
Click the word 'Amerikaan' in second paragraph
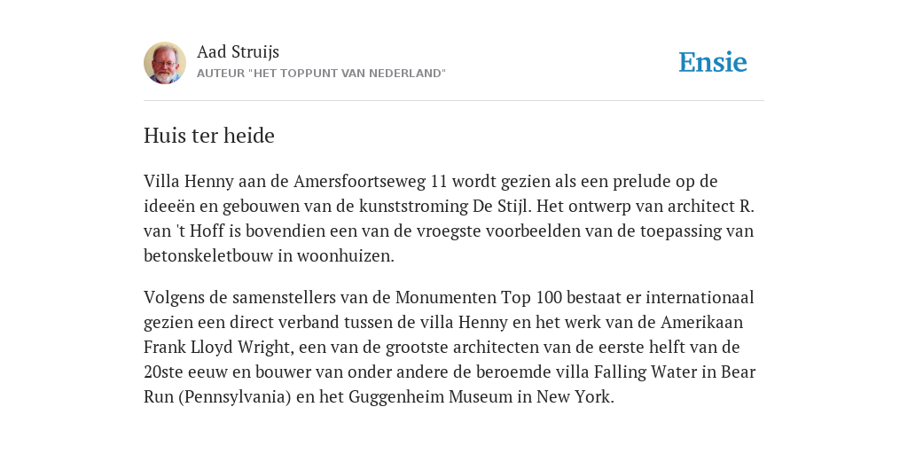tap(702, 323)
